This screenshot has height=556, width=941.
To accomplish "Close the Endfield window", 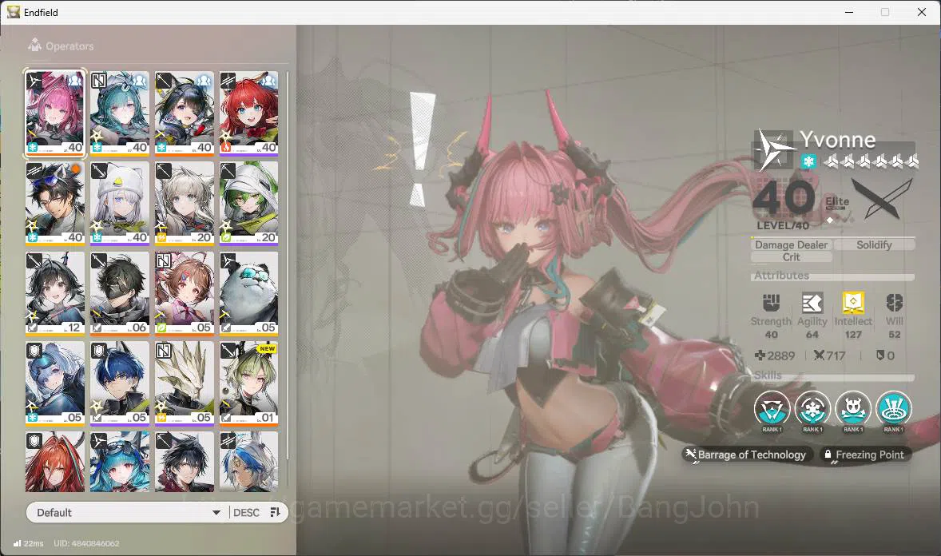I will 922,12.
